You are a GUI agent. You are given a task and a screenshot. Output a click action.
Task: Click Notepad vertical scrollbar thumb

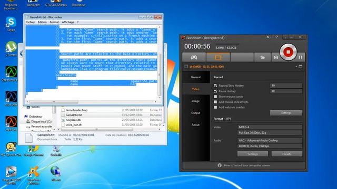coord(160,74)
